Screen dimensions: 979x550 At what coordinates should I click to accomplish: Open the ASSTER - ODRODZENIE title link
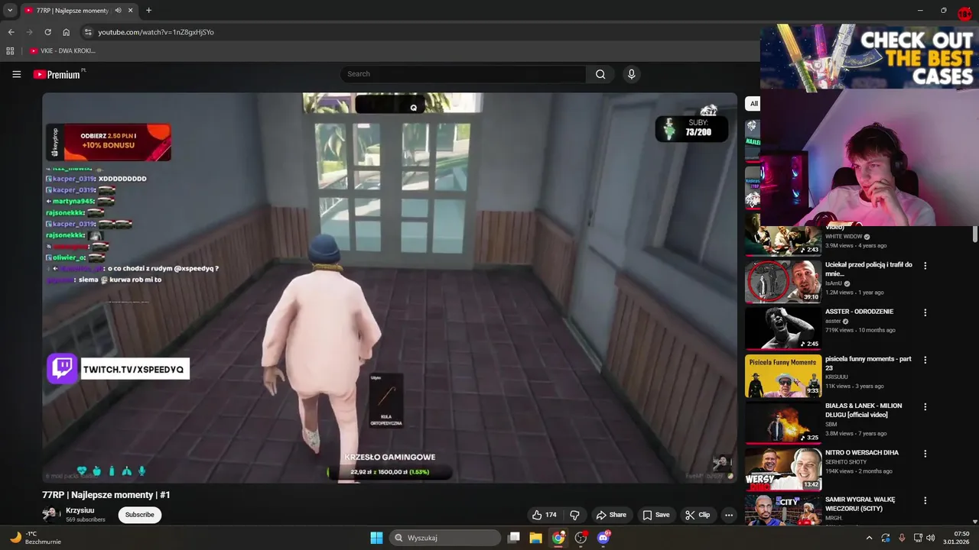click(x=859, y=312)
